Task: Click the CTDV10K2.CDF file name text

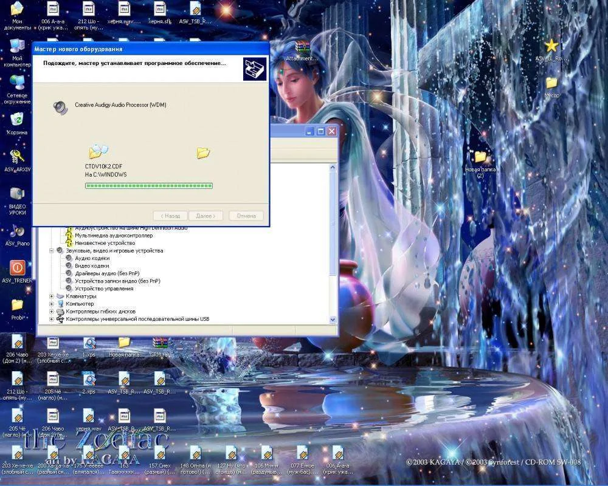Action: click(103, 166)
